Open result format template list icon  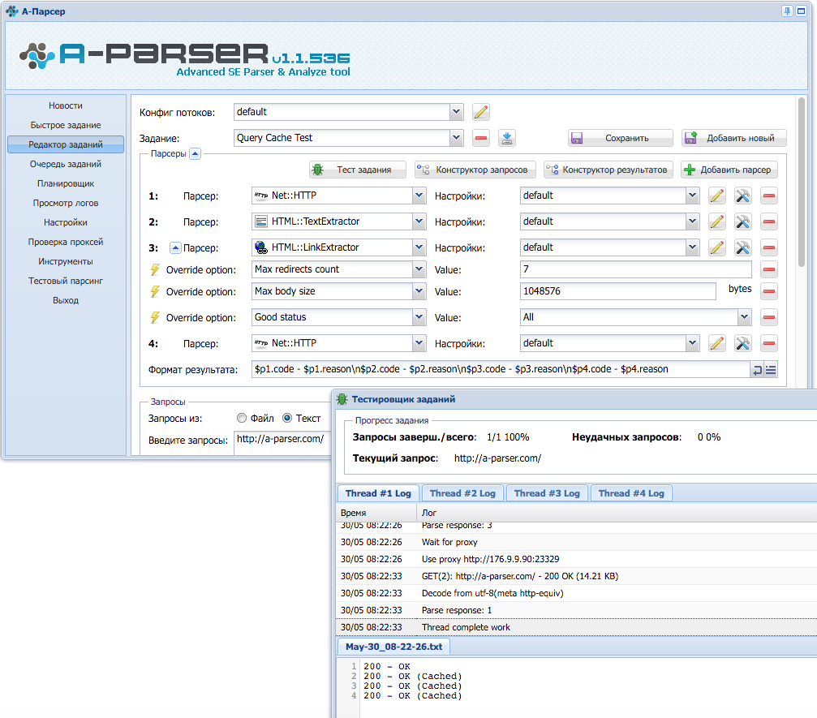pyautogui.click(x=771, y=370)
